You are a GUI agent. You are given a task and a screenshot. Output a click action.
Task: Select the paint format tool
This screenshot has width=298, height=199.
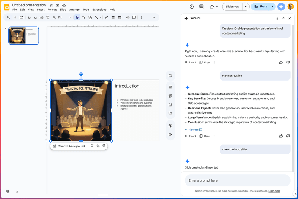pos(48,17)
